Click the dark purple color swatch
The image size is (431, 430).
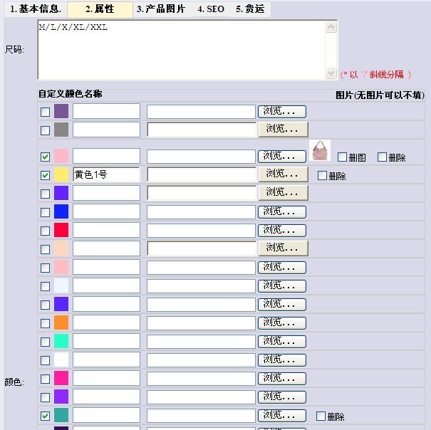coord(61,111)
